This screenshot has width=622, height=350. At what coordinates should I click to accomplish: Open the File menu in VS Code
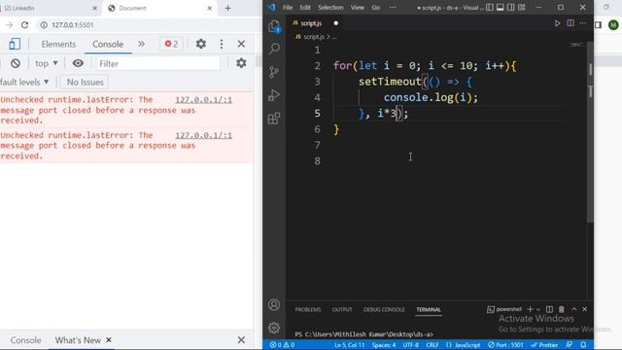(288, 8)
